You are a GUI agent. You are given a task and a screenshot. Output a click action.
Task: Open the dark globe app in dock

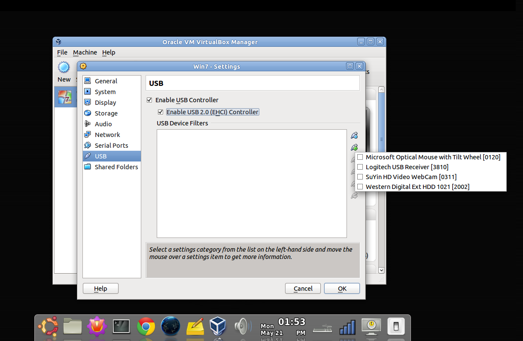click(x=170, y=326)
